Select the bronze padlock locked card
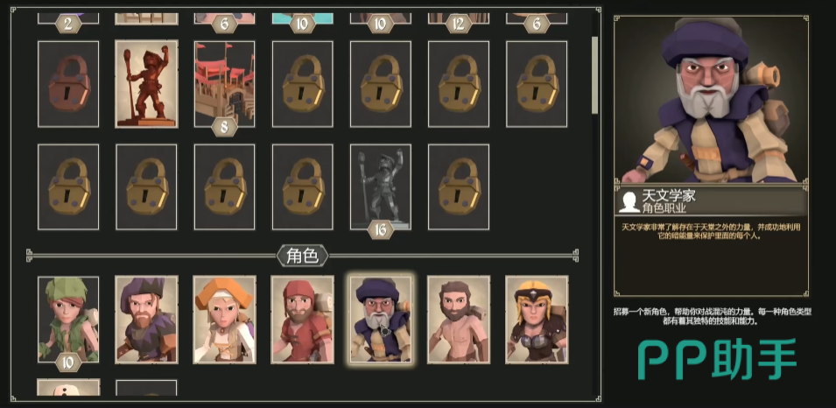 click(x=68, y=84)
